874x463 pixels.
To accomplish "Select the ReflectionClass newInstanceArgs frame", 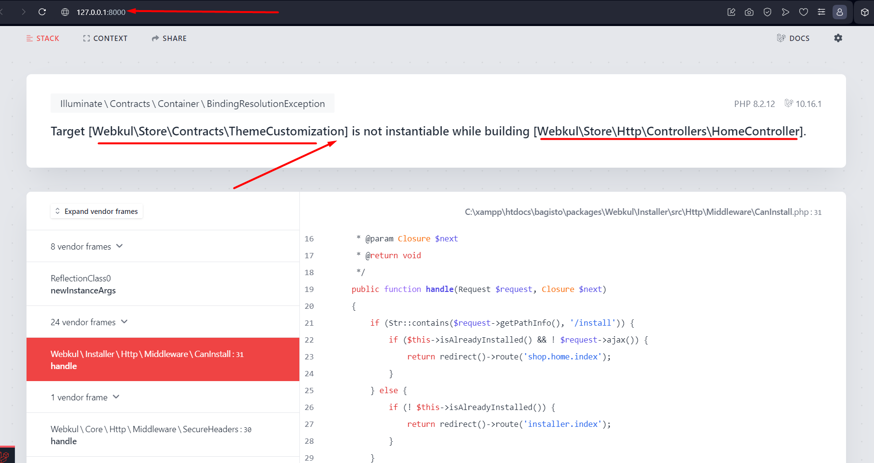I will pos(163,284).
